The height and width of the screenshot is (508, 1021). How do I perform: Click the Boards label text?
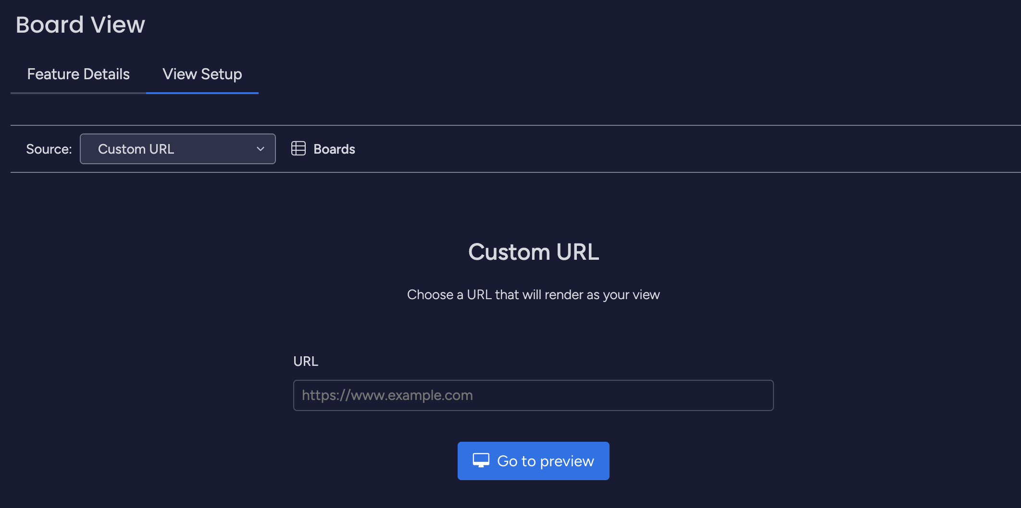coord(334,149)
